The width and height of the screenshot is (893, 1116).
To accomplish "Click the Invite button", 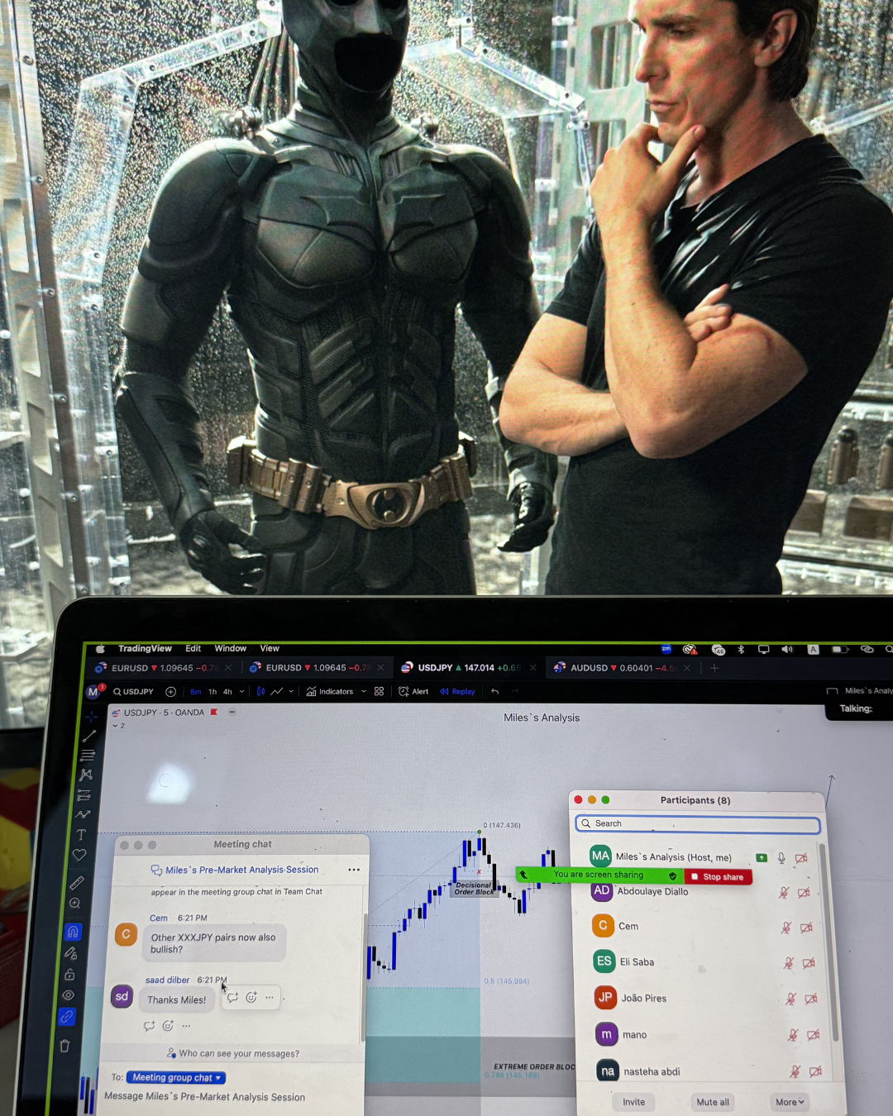I will (634, 1102).
